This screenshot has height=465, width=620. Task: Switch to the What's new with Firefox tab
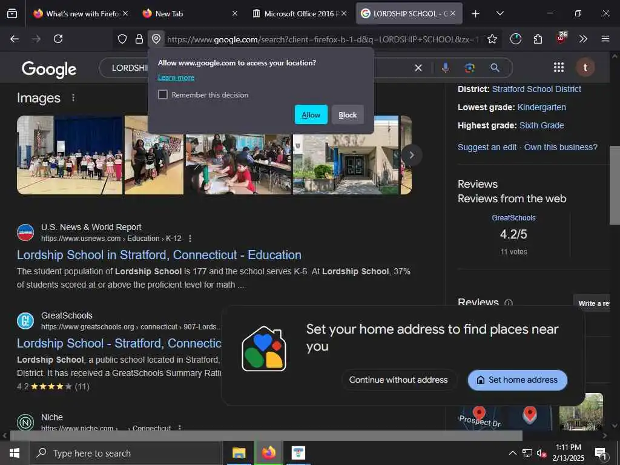81,13
